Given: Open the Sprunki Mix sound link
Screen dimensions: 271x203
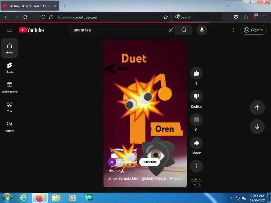Looking at the screenshot, I should point(145,178).
